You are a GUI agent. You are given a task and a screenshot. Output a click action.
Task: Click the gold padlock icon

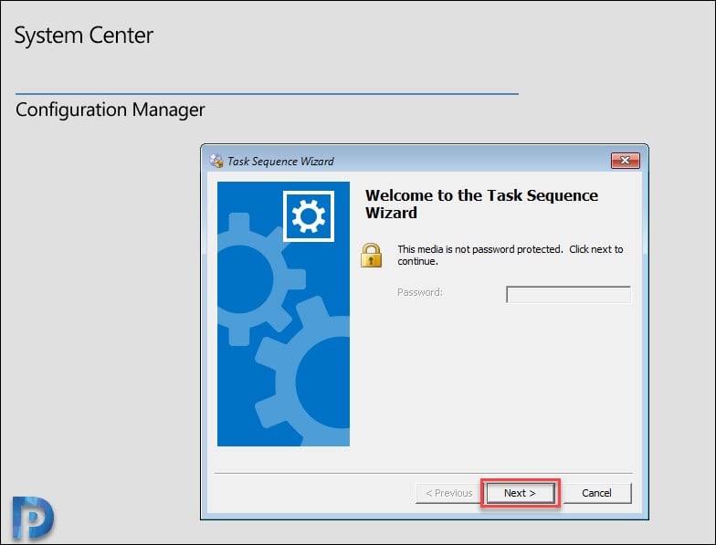click(371, 256)
